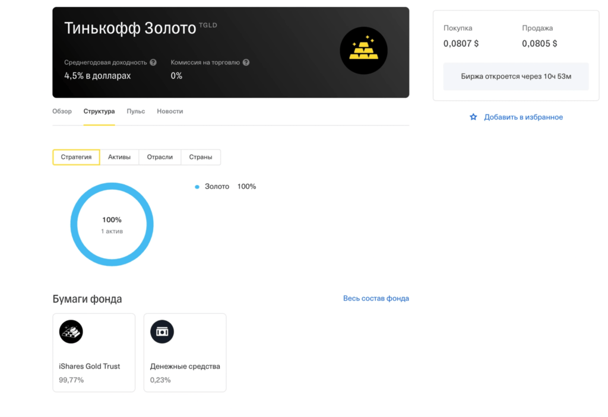This screenshot has width=608, height=417.
Task: Click the 0% commission value
Action: (176, 75)
